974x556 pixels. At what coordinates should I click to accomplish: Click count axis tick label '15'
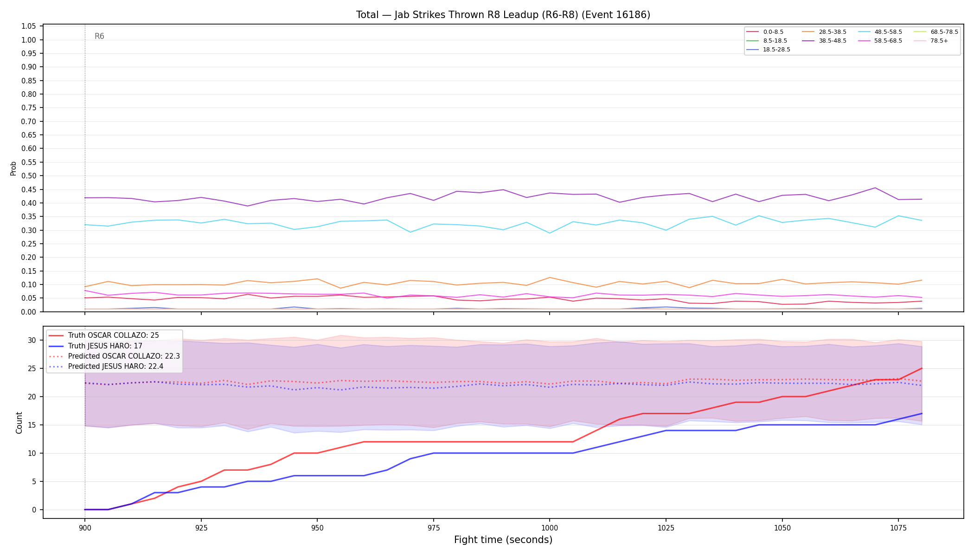32,425
